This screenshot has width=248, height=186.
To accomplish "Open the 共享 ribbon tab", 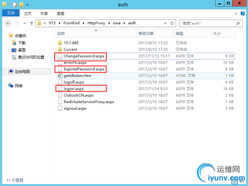I will tap(44, 13).
